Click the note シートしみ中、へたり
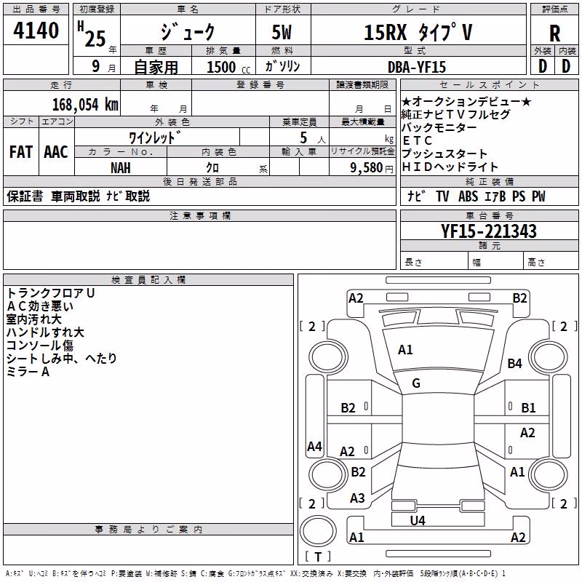Image resolution: width=582 pixels, height=582 pixels. coord(62,359)
